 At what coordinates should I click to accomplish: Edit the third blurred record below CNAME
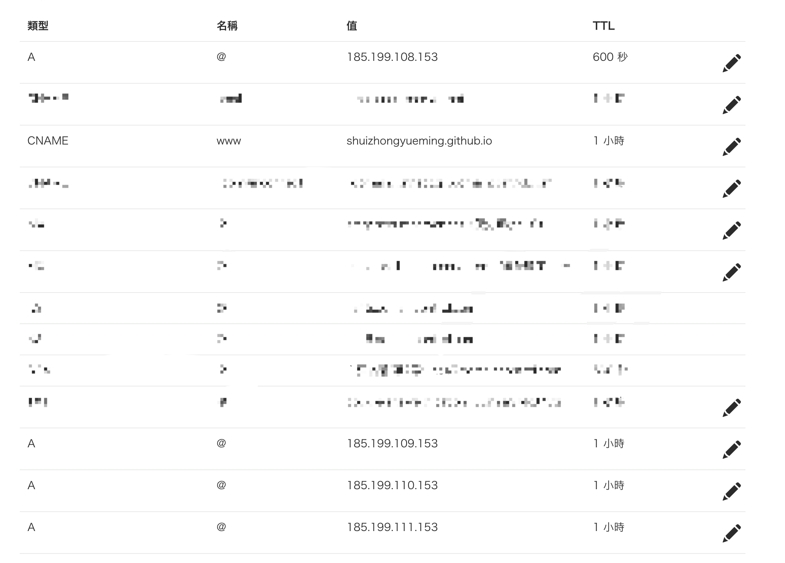pos(731,272)
